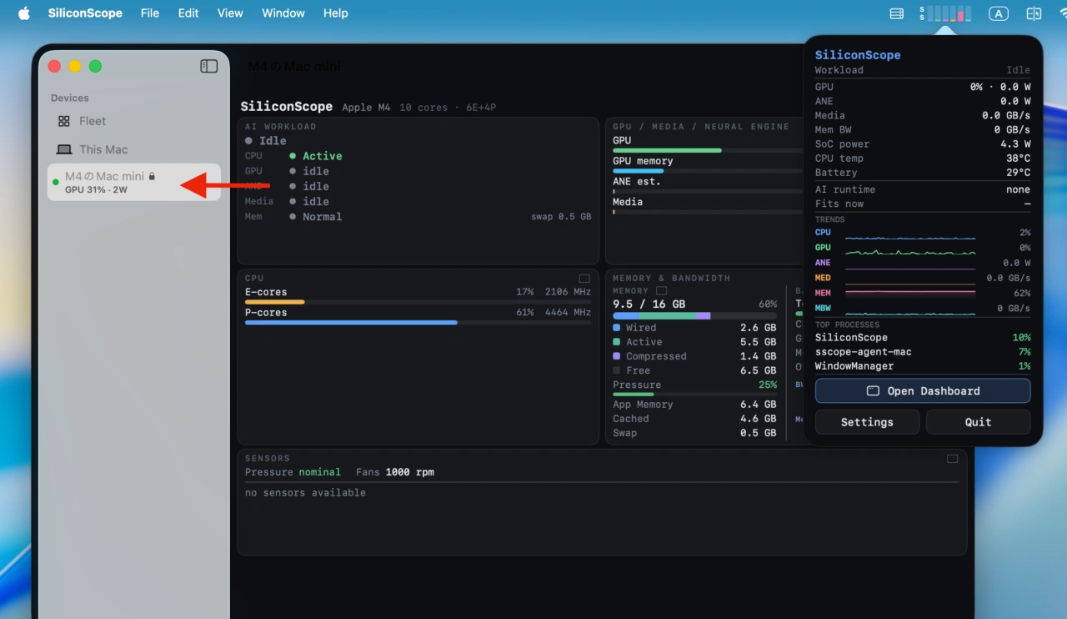Click the stacked-drives icon in the menu bar
The image size is (1067, 619).
[x=897, y=13]
